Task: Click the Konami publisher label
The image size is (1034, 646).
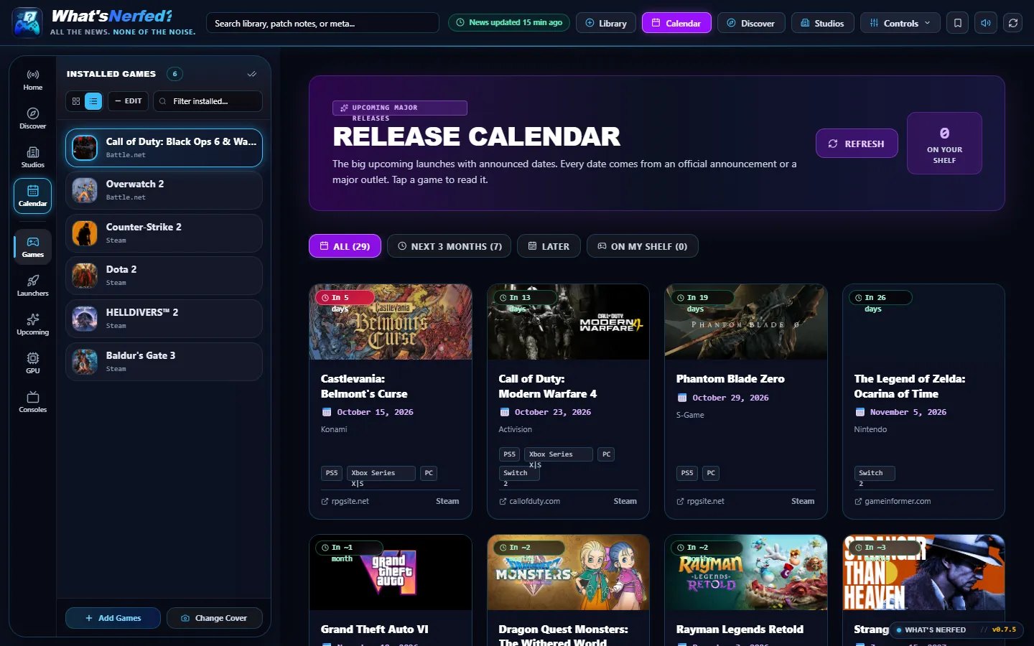Action: [334, 429]
